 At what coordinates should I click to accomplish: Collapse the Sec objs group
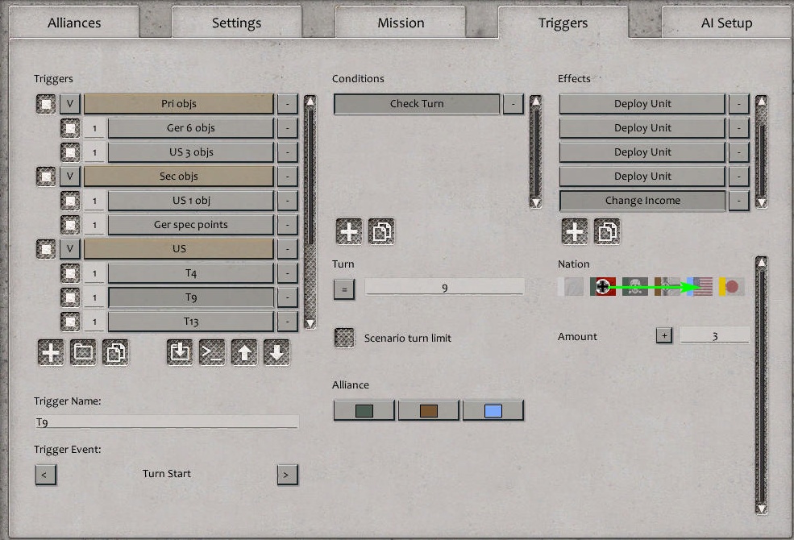coord(70,177)
